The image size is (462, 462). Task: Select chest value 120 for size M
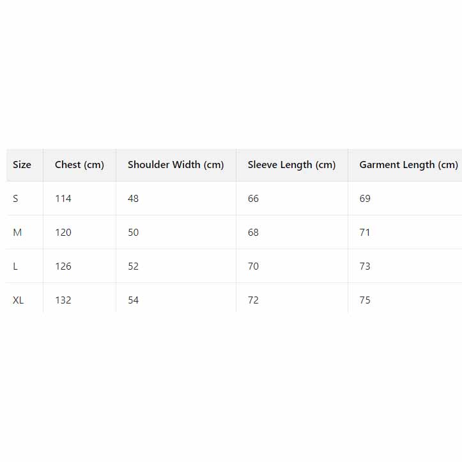(63, 233)
